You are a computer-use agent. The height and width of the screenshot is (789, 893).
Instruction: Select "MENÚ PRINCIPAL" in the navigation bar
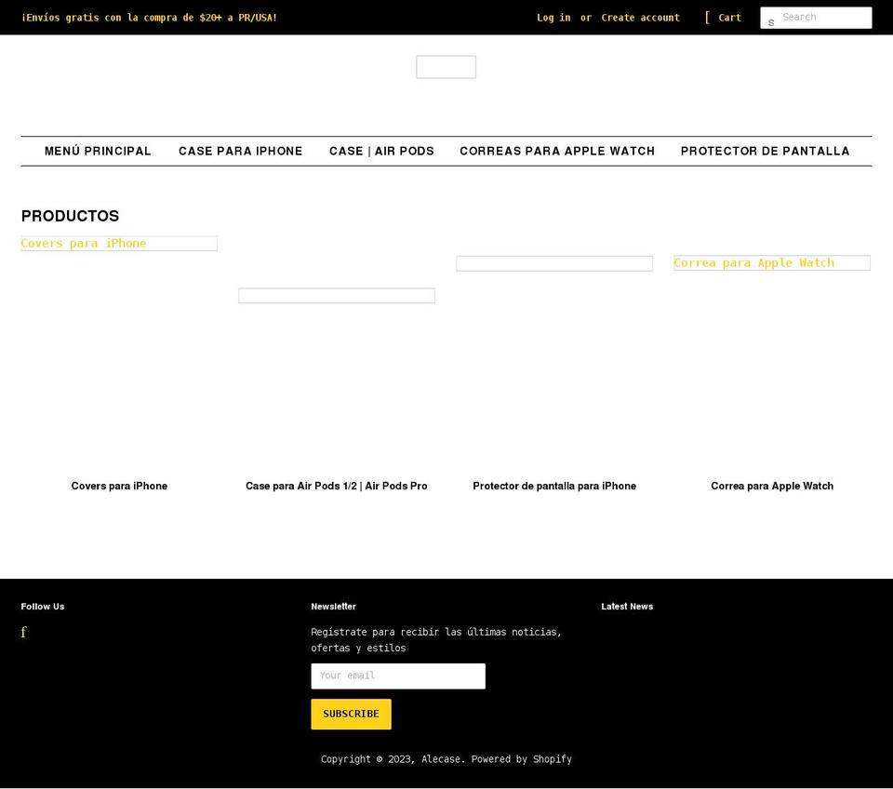[98, 151]
